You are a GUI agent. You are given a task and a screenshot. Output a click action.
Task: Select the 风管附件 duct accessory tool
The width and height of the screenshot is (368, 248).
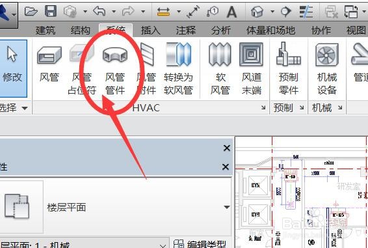pos(146,70)
